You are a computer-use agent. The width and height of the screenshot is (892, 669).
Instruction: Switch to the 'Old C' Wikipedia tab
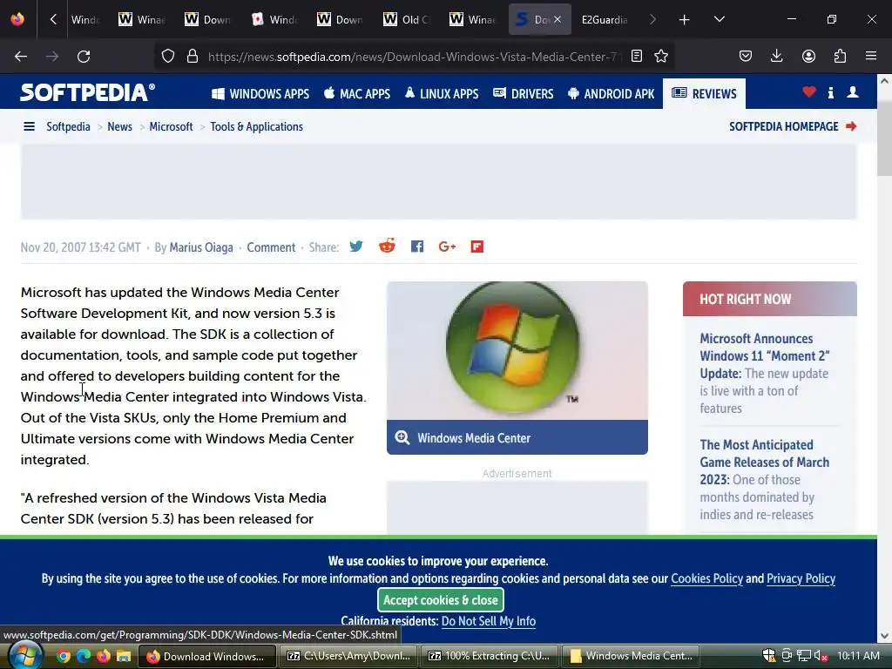click(406, 19)
